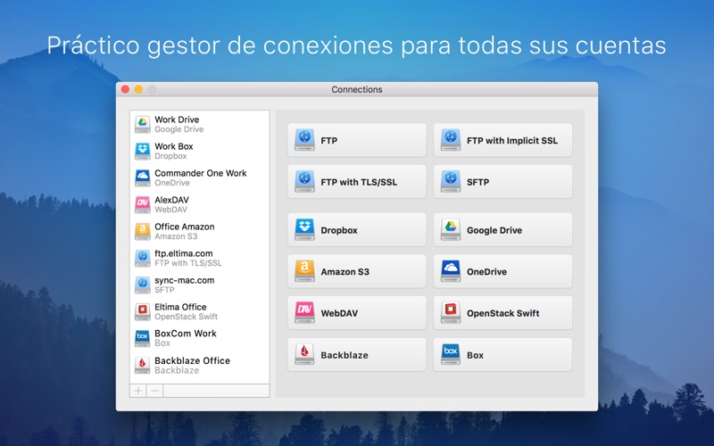
Task: Open the Commander One Work connection
Action: 198,178
